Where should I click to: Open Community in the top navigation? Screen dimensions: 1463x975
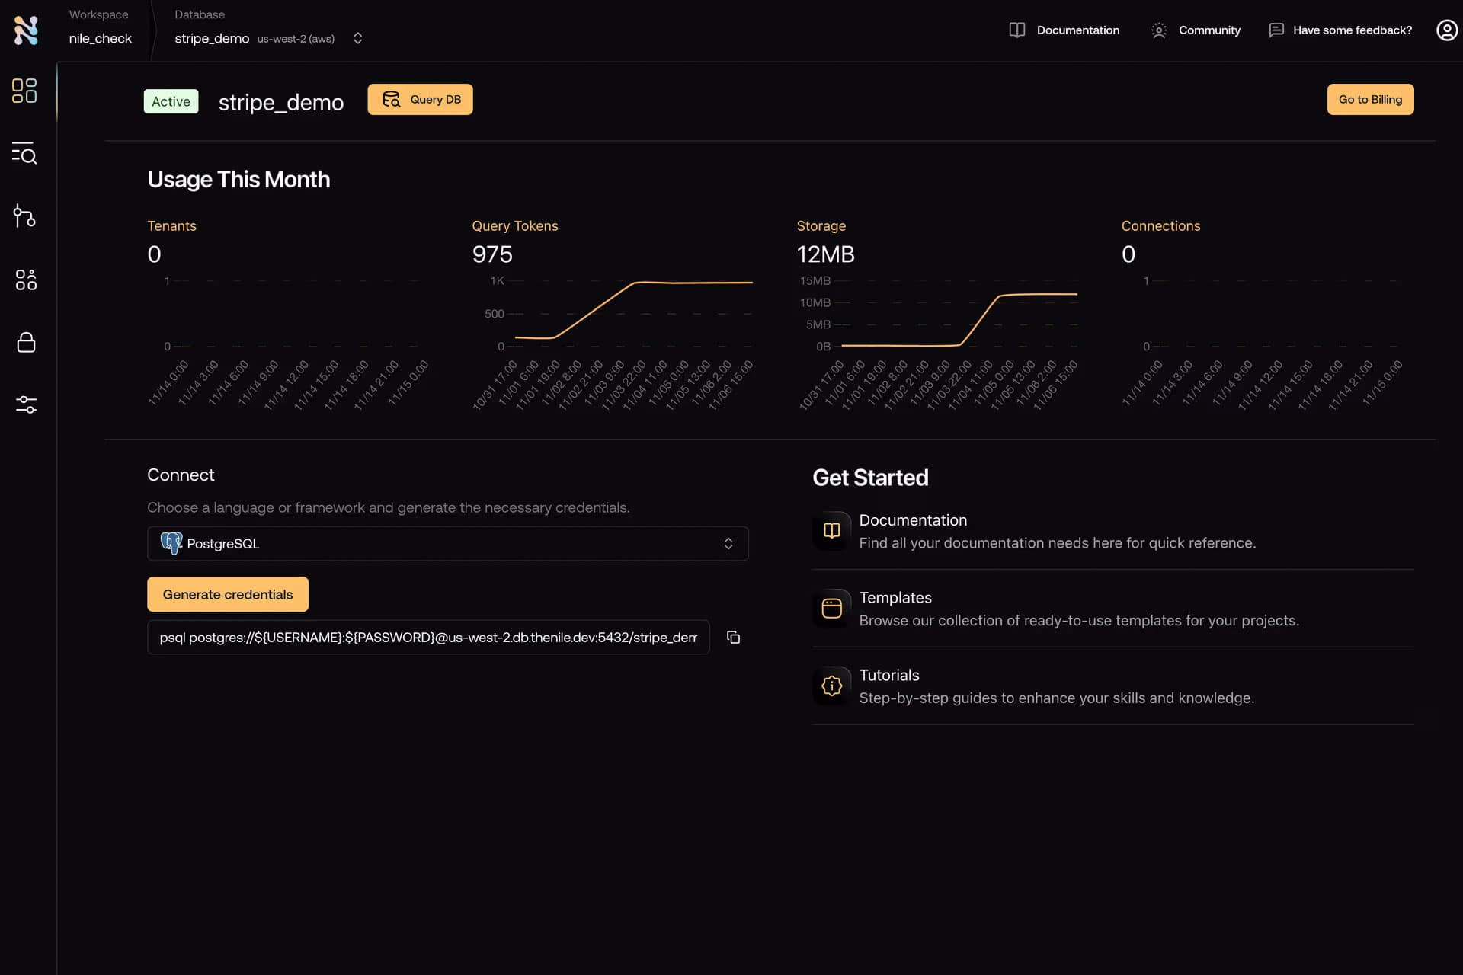(x=1196, y=30)
